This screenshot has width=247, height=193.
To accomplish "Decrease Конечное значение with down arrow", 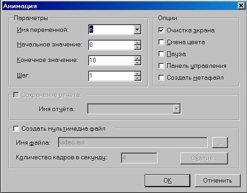I will [x=137, y=63].
